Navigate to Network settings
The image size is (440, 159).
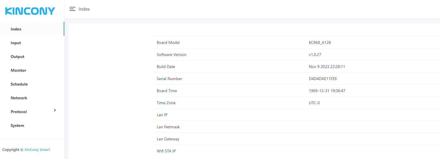coord(19,98)
